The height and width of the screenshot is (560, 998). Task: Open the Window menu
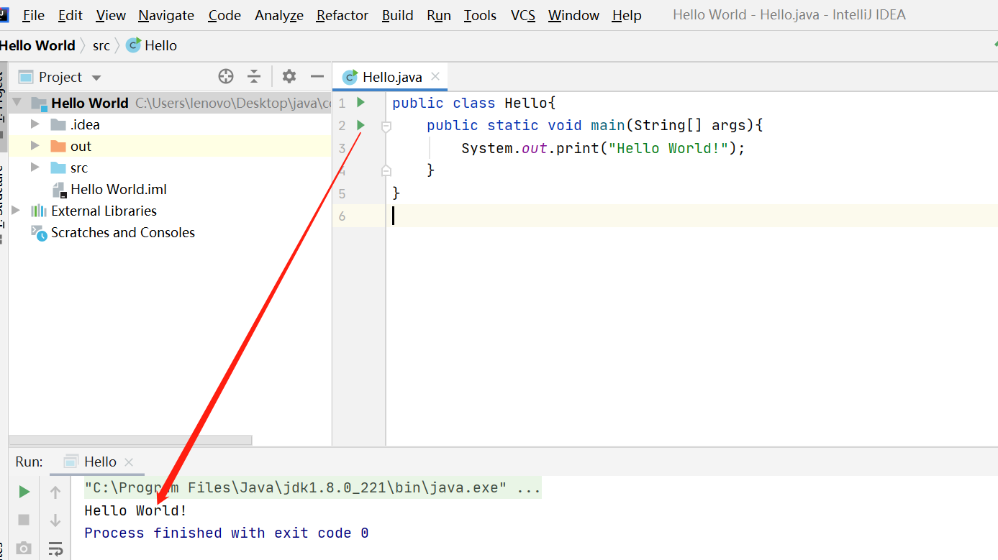point(573,15)
